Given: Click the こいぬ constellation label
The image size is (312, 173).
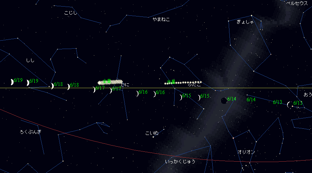Looking at the screenshot, I should (152, 133).
